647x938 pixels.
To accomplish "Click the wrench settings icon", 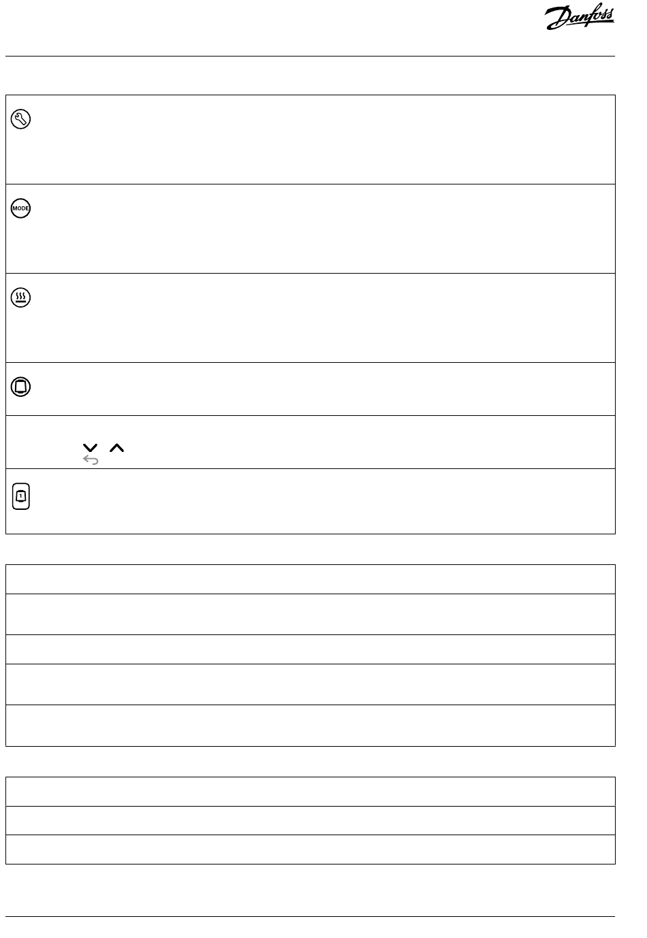I will [x=21, y=120].
